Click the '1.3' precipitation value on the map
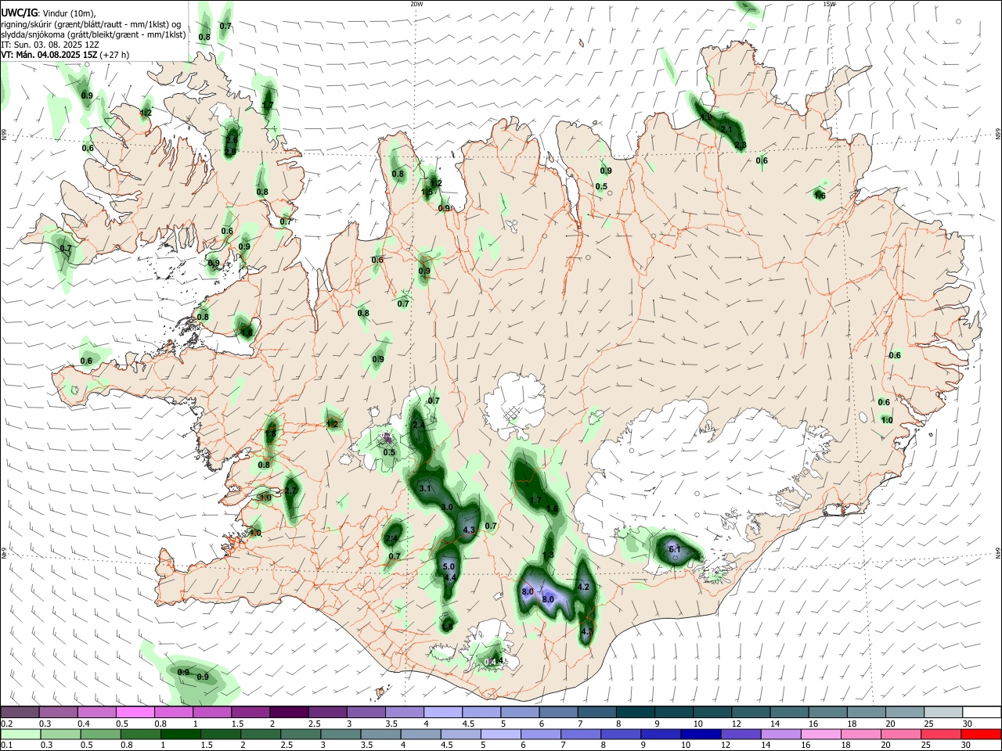This screenshot has width=1002, height=751. pyautogui.click(x=548, y=555)
